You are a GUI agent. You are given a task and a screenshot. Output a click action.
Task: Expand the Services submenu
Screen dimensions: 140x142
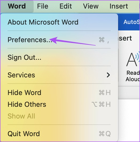[59, 75]
